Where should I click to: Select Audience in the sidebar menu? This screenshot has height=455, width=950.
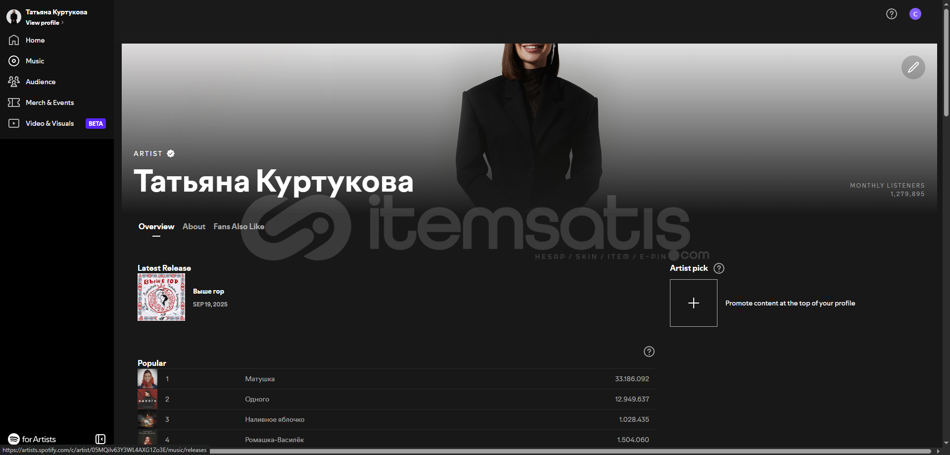coord(41,82)
